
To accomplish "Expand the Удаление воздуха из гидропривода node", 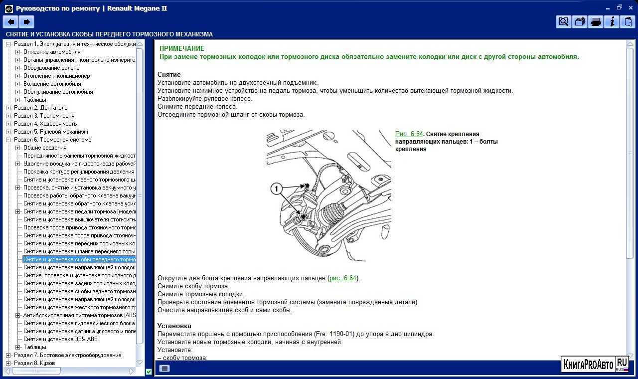I will 18,164.
